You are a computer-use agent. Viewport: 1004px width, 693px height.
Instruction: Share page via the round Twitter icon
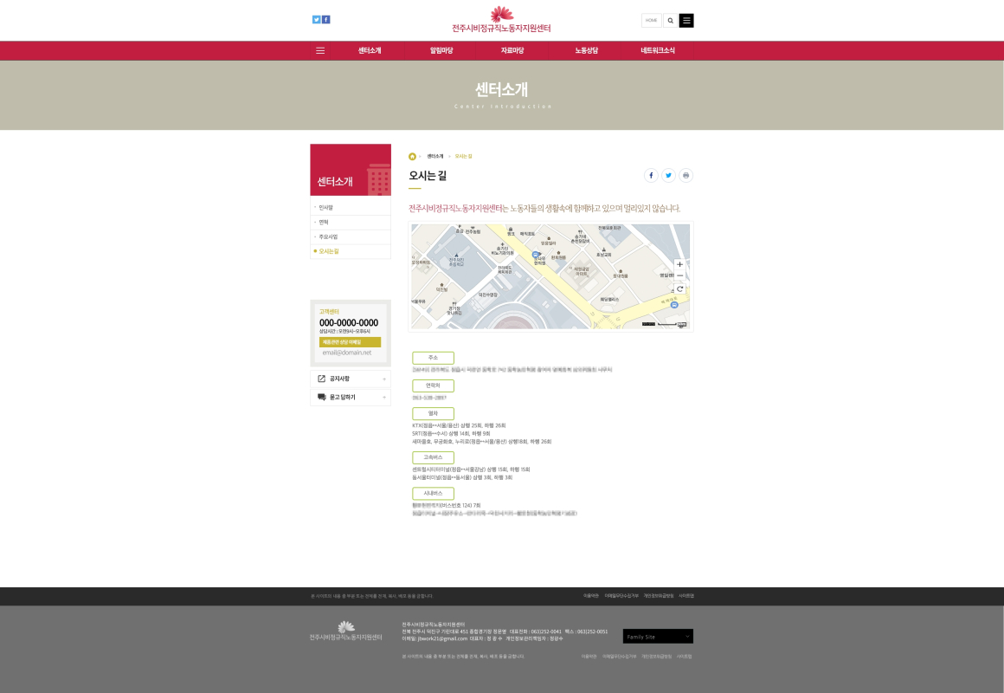coord(668,175)
